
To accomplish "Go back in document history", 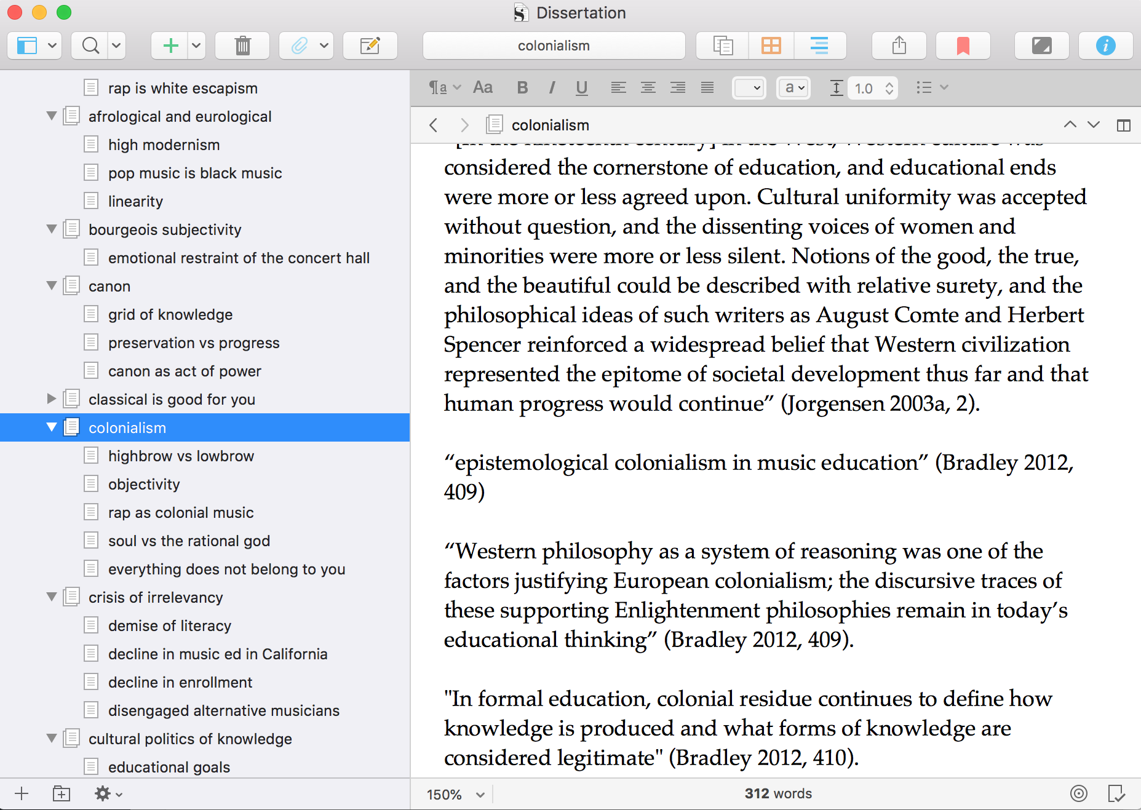I will tap(434, 125).
